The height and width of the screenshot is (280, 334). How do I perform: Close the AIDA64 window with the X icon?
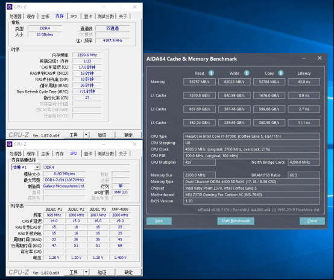tap(320, 58)
